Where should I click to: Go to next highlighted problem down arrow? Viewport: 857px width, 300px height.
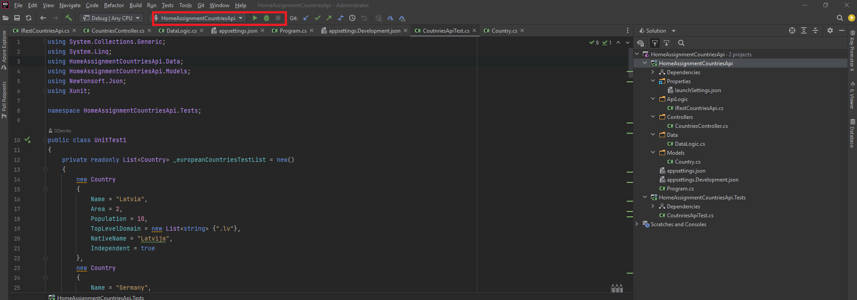(x=627, y=42)
